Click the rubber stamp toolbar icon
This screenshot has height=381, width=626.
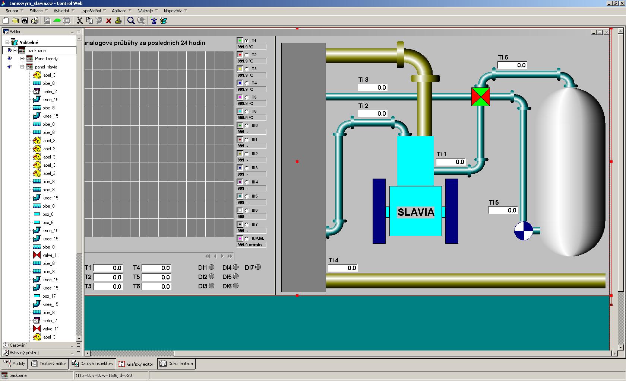[x=118, y=20]
